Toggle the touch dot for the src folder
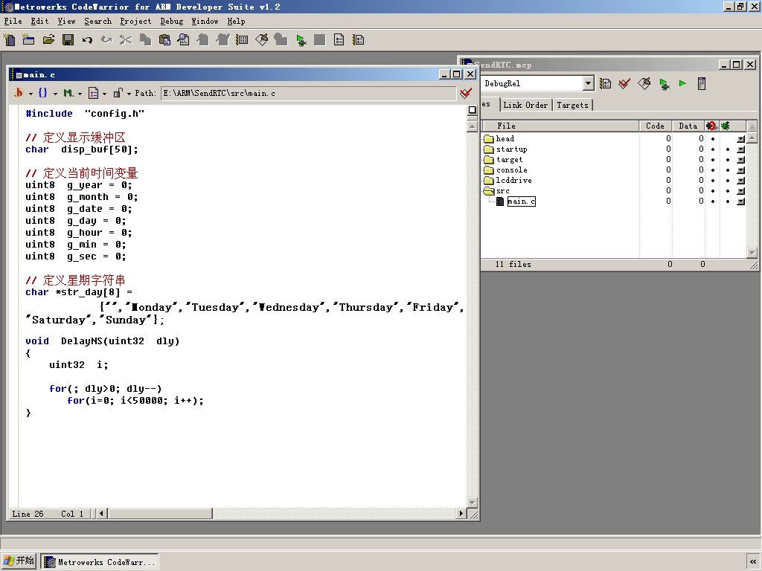Viewport: 762px width, 571px height. coord(713,191)
